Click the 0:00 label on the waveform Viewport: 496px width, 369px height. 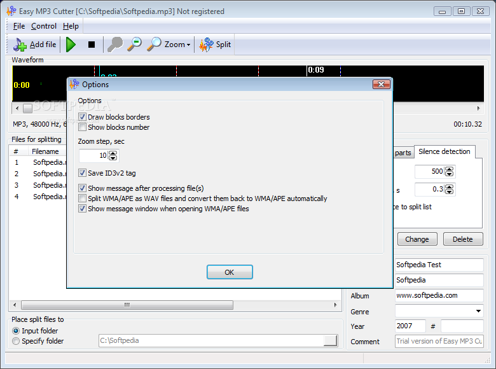click(22, 85)
